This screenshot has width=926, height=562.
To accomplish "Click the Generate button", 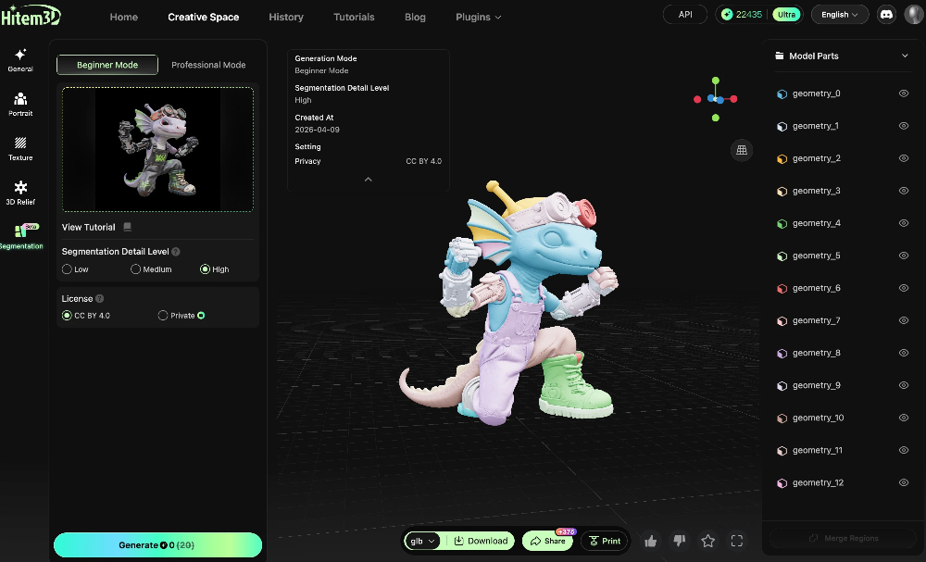I will (x=157, y=545).
